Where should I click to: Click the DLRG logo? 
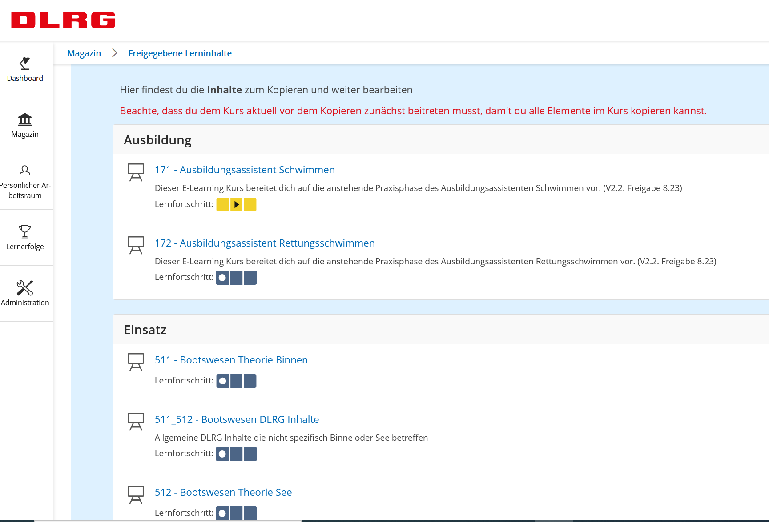[63, 20]
